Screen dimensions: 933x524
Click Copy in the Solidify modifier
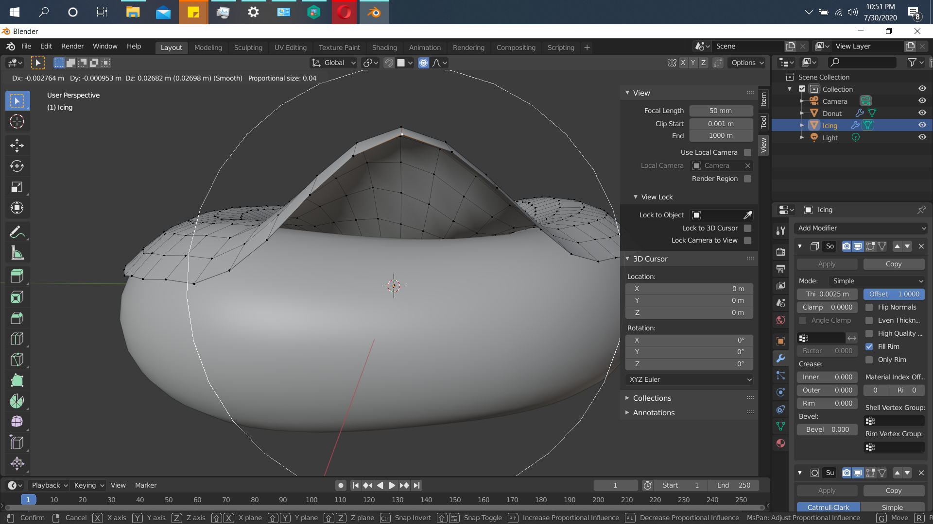[x=894, y=264]
